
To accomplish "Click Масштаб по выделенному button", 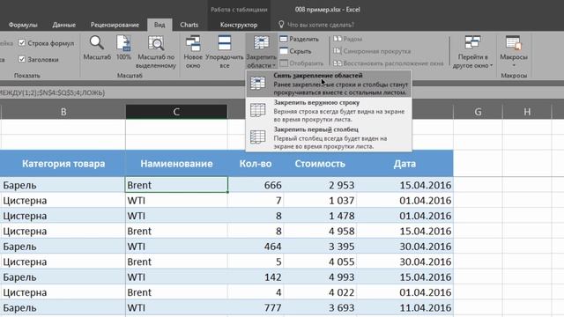I will [x=156, y=52].
